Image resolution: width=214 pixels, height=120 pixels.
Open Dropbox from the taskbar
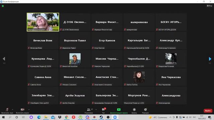tap(60, 117)
